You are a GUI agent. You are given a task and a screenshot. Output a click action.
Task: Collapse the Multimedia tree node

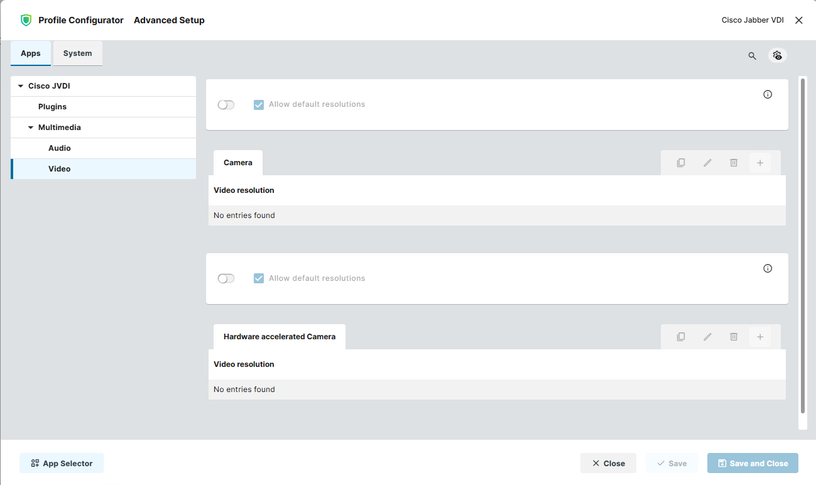pyautogui.click(x=31, y=128)
